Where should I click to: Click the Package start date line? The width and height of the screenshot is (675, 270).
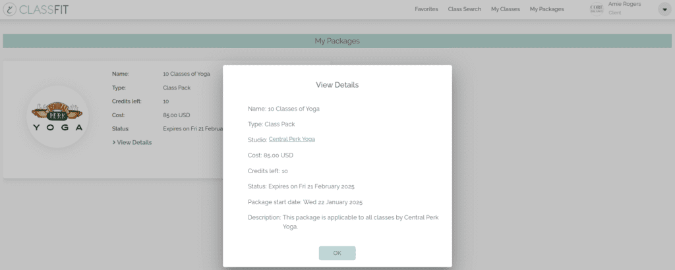[x=305, y=202]
